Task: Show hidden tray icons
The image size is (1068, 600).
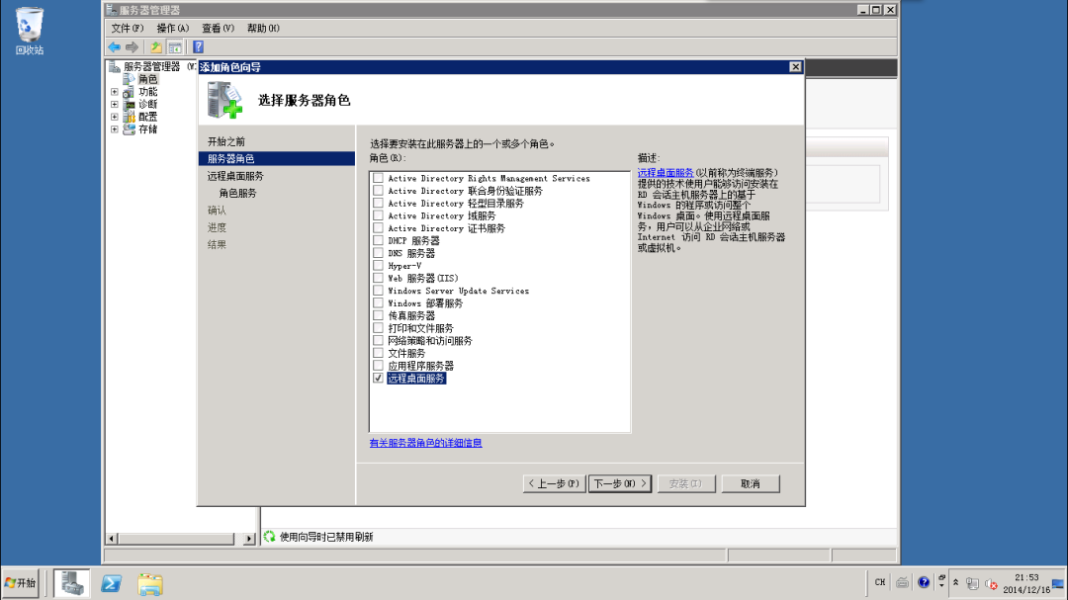Action: 955,582
